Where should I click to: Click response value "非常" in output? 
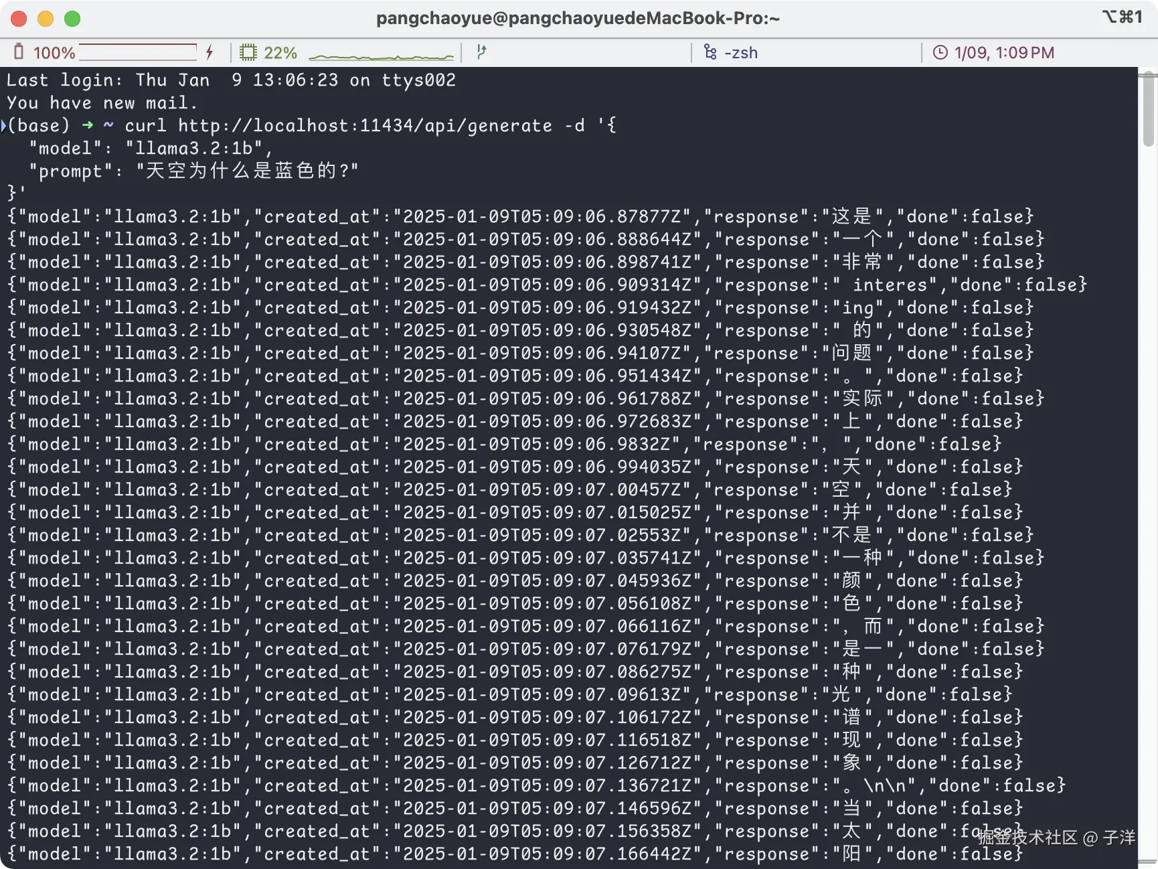[x=862, y=262]
